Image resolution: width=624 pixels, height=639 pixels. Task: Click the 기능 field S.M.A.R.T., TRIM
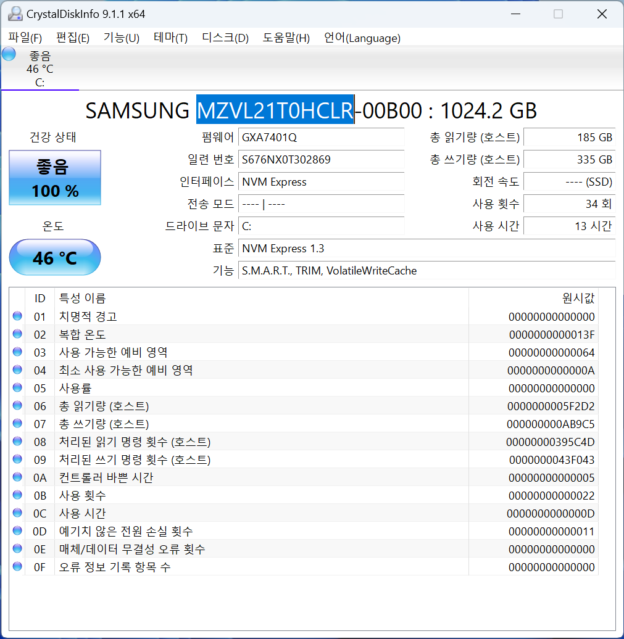pos(427,271)
